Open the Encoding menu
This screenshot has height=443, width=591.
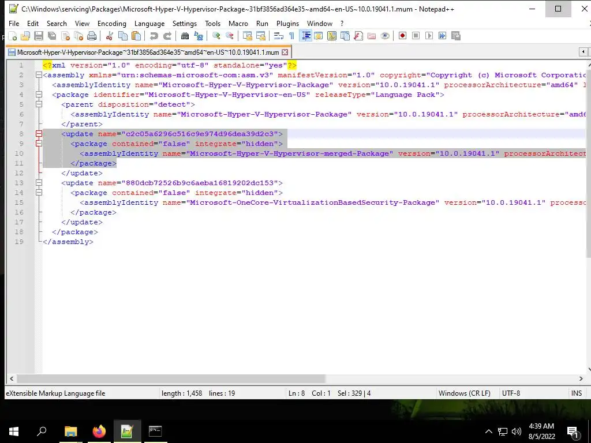pyautogui.click(x=112, y=23)
